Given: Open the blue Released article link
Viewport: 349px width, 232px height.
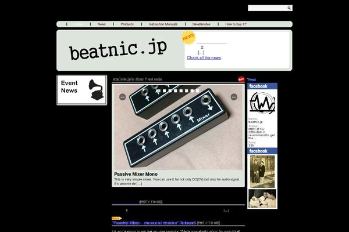Looking at the screenshot, I should tap(154, 223).
